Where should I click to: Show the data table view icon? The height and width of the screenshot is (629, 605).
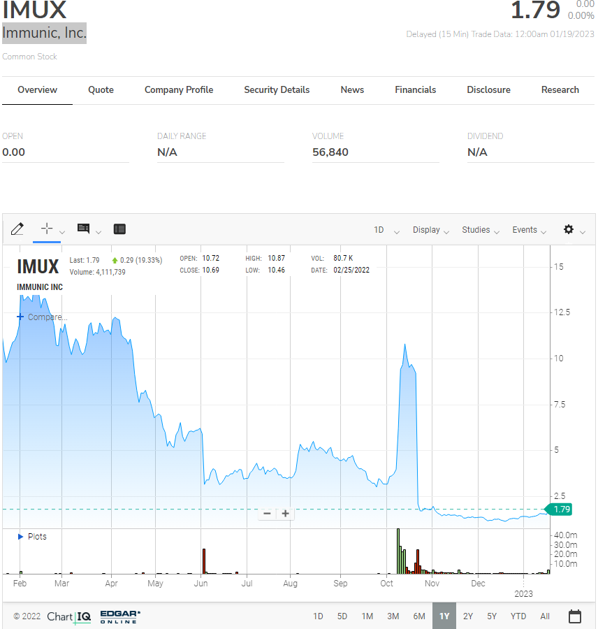(119, 229)
